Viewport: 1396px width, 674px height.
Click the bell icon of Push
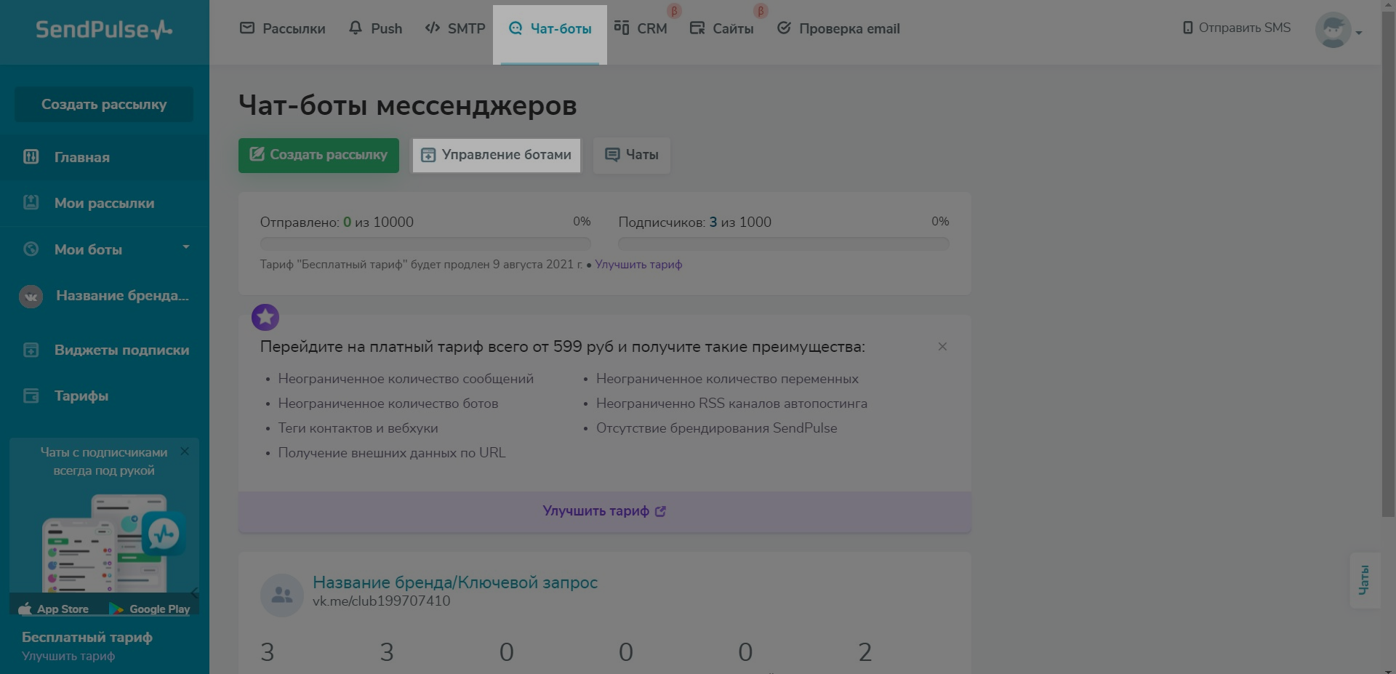356,28
